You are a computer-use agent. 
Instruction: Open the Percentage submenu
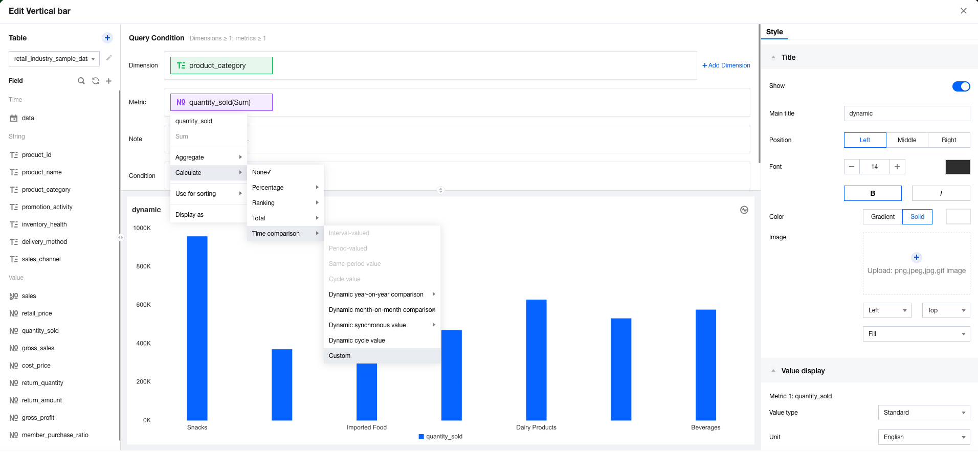[285, 188]
